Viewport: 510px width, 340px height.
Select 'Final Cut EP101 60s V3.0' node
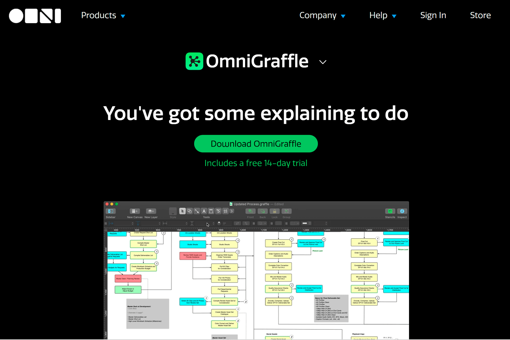(x=364, y=242)
